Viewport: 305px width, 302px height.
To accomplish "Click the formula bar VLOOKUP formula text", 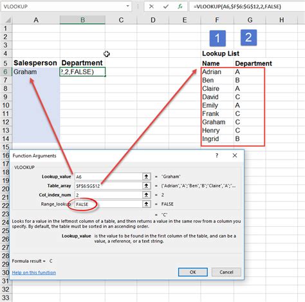I will pos(237,6).
